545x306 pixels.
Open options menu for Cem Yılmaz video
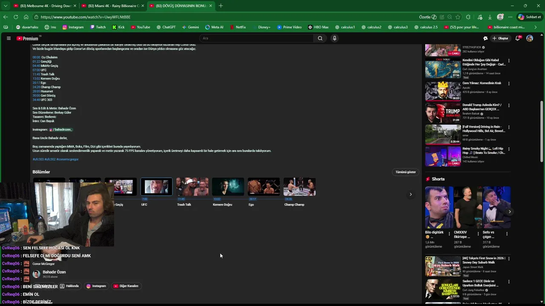coord(509,84)
